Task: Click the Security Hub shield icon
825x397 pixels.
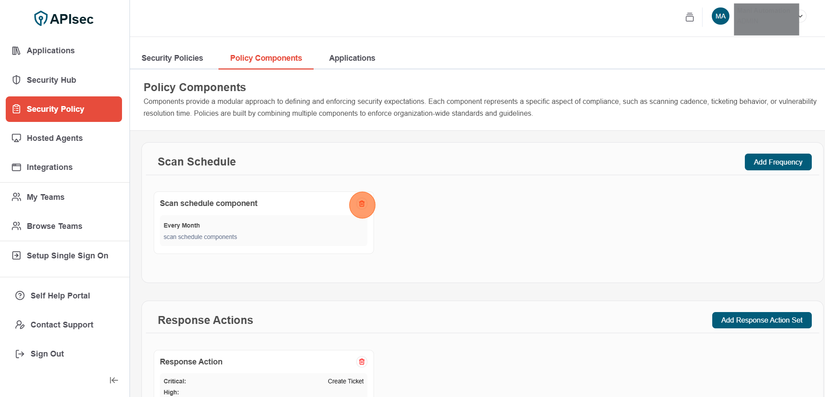Action: click(16, 80)
